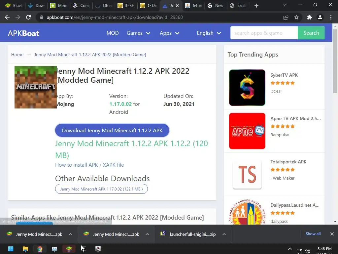Screen dimensions: 338x254
Task: Click the Minecraft app icon image
Action: click(x=36, y=87)
